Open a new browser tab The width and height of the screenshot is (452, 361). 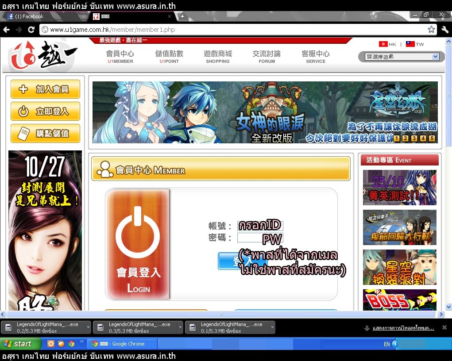[182, 16]
